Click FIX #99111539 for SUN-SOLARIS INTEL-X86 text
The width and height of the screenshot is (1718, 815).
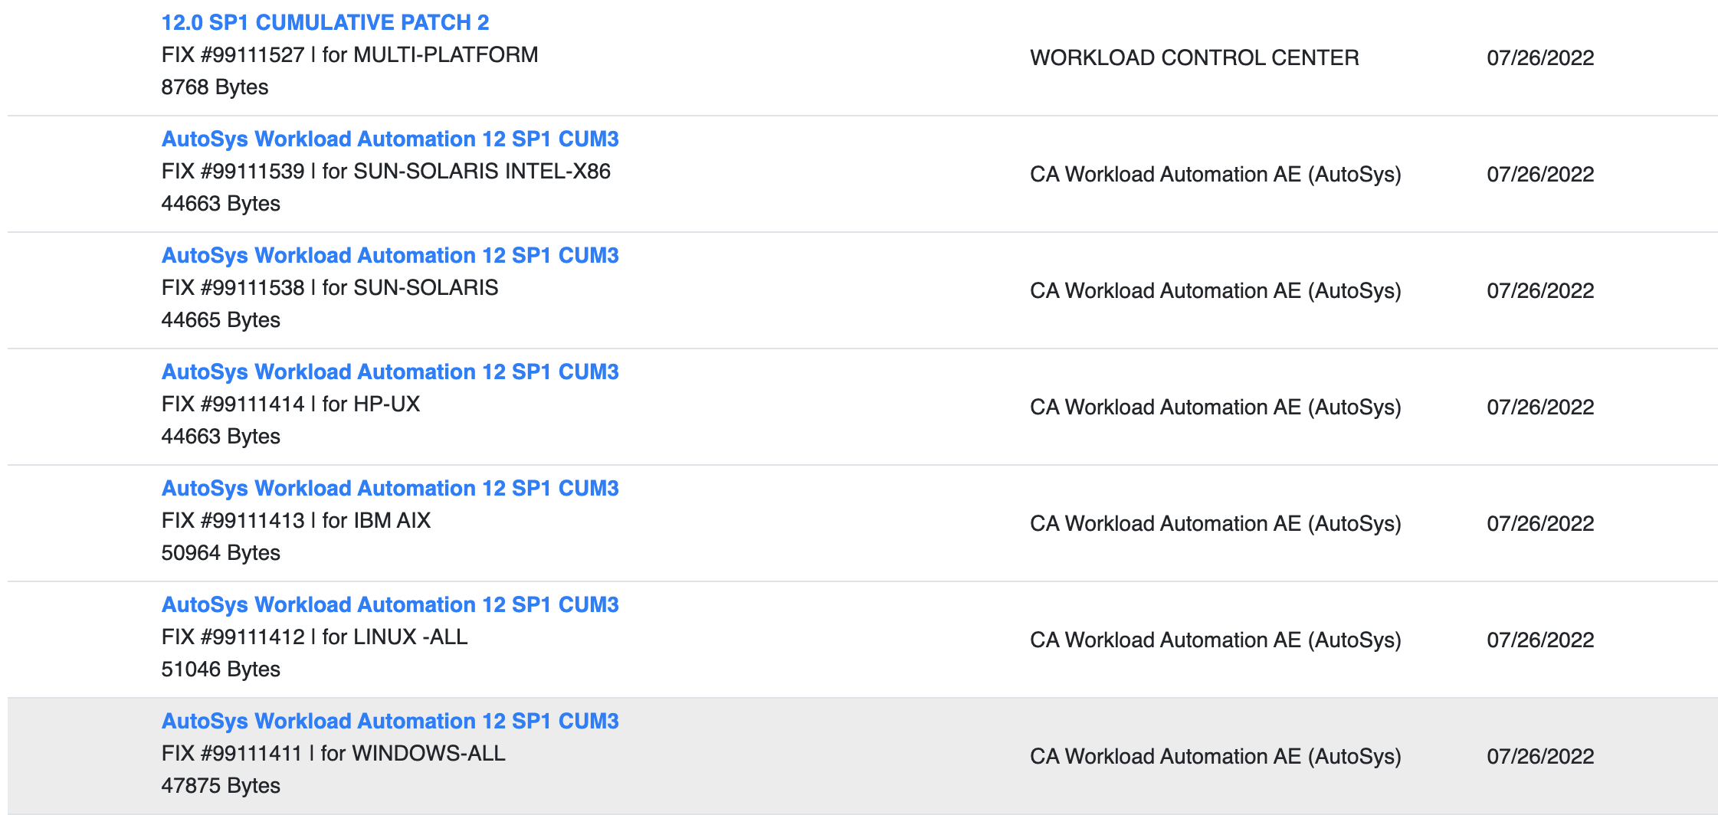click(x=386, y=171)
